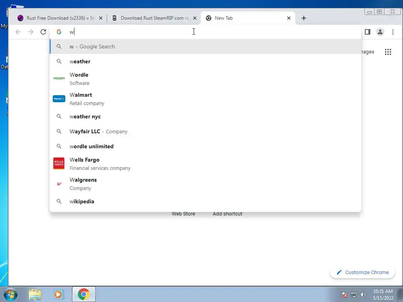Open the Action Center flag icon
Screen dimensions: 403x302
click(344, 295)
